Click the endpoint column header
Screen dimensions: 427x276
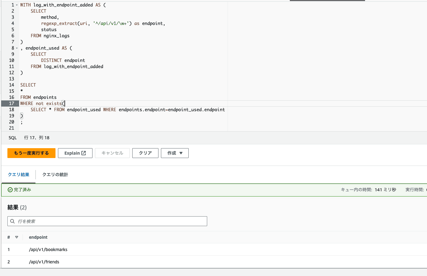click(x=38, y=237)
